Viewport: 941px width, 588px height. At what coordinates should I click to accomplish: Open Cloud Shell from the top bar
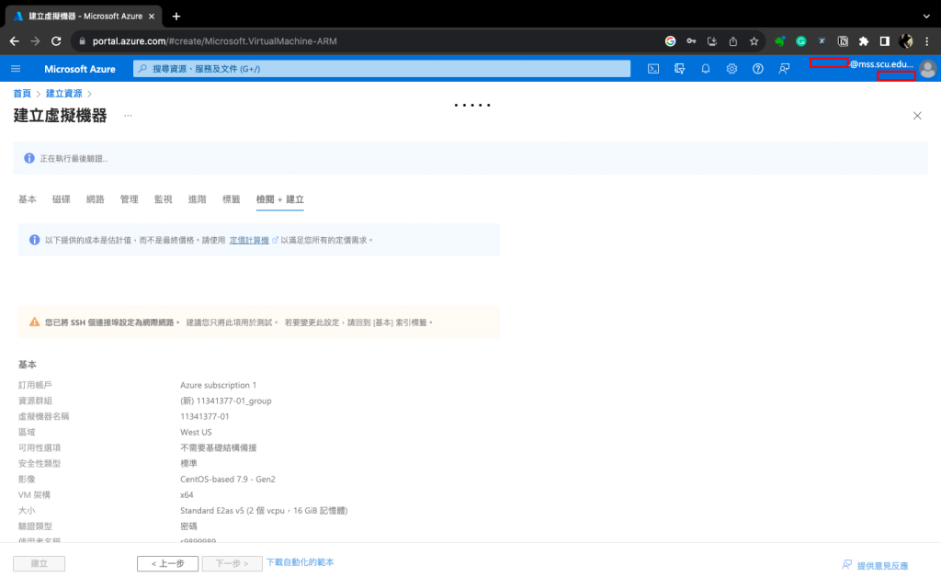[x=653, y=69]
